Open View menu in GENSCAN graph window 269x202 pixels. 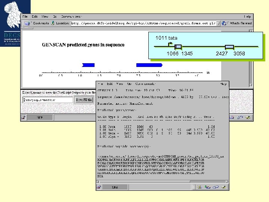click(x=44, y=16)
